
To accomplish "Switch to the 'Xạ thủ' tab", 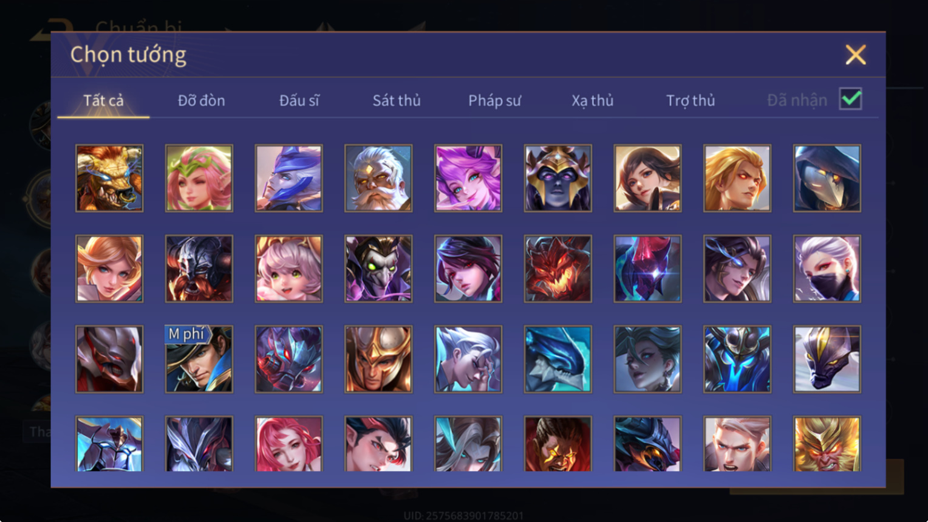I will pos(592,100).
